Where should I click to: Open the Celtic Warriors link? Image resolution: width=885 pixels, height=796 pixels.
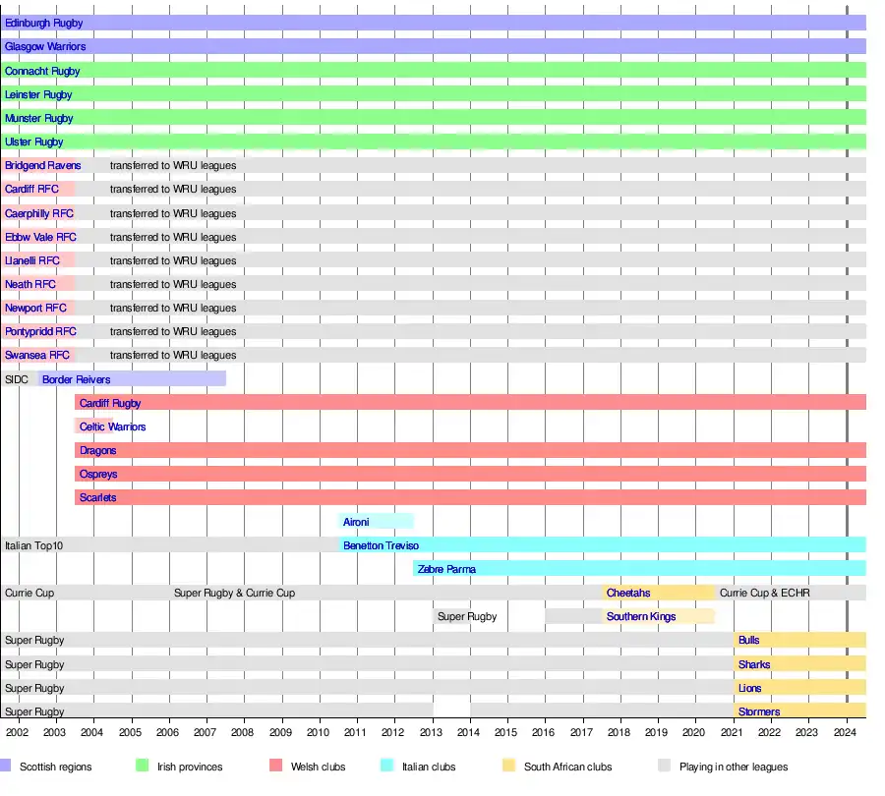tap(112, 426)
